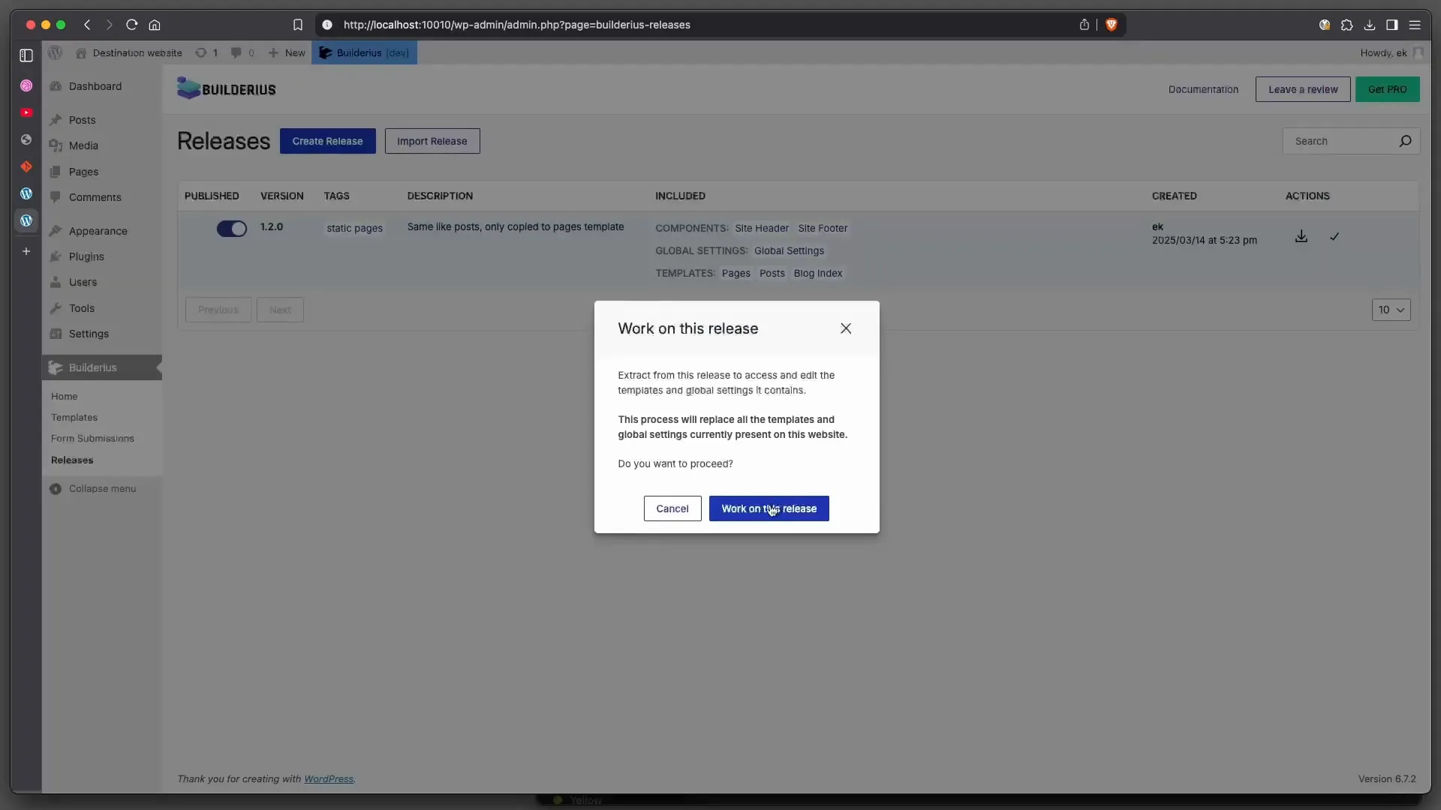
Task: Toggle the Published switch for version 1.2.0
Action: click(x=231, y=229)
